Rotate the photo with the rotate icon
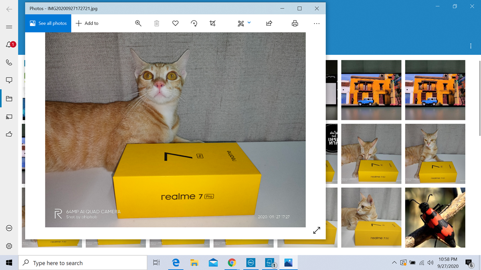 pos(194,23)
